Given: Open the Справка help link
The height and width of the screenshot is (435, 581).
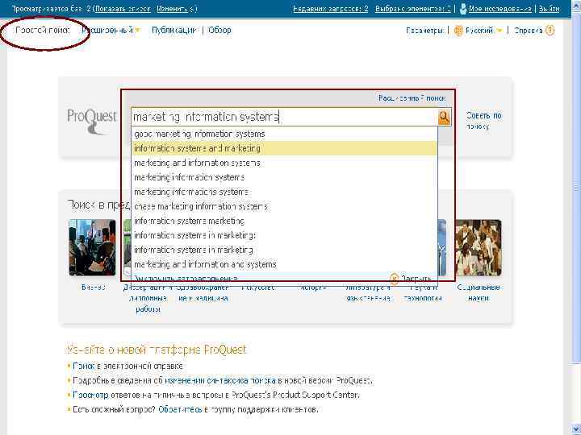Looking at the screenshot, I should [528, 31].
